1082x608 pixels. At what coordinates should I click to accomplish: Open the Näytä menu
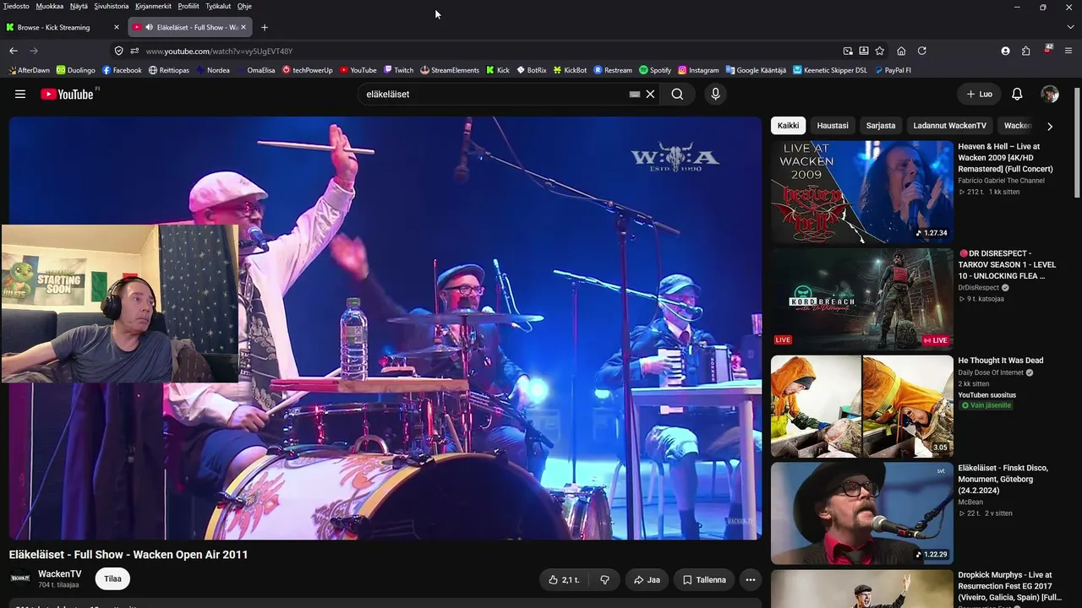(79, 6)
